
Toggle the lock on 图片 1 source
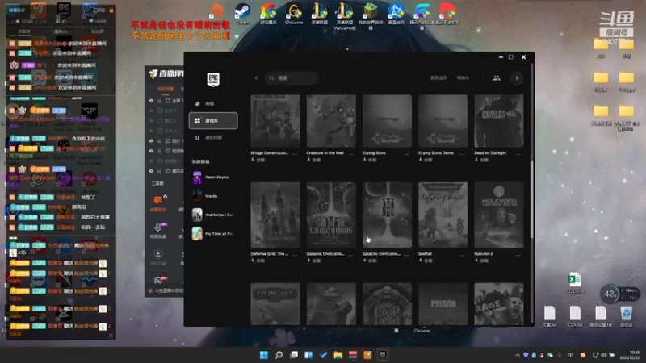click(x=159, y=140)
